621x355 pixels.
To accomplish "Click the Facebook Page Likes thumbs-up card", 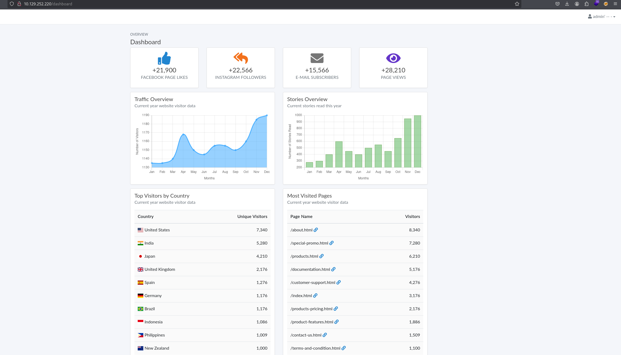I will click(164, 68).
